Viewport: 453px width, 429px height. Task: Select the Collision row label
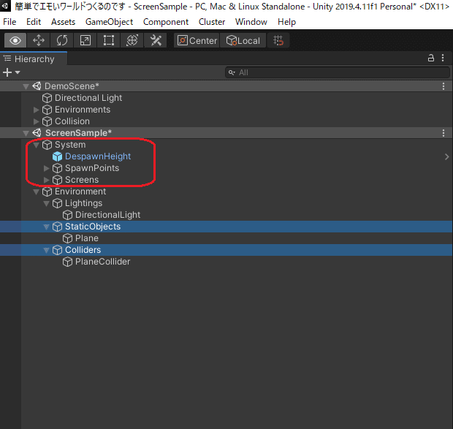[72, 121]
